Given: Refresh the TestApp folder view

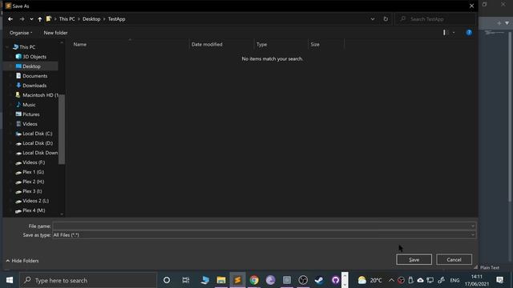Looking at the screenshot, I should click(386, 19).
